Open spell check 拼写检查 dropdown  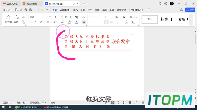click(38, 103)
